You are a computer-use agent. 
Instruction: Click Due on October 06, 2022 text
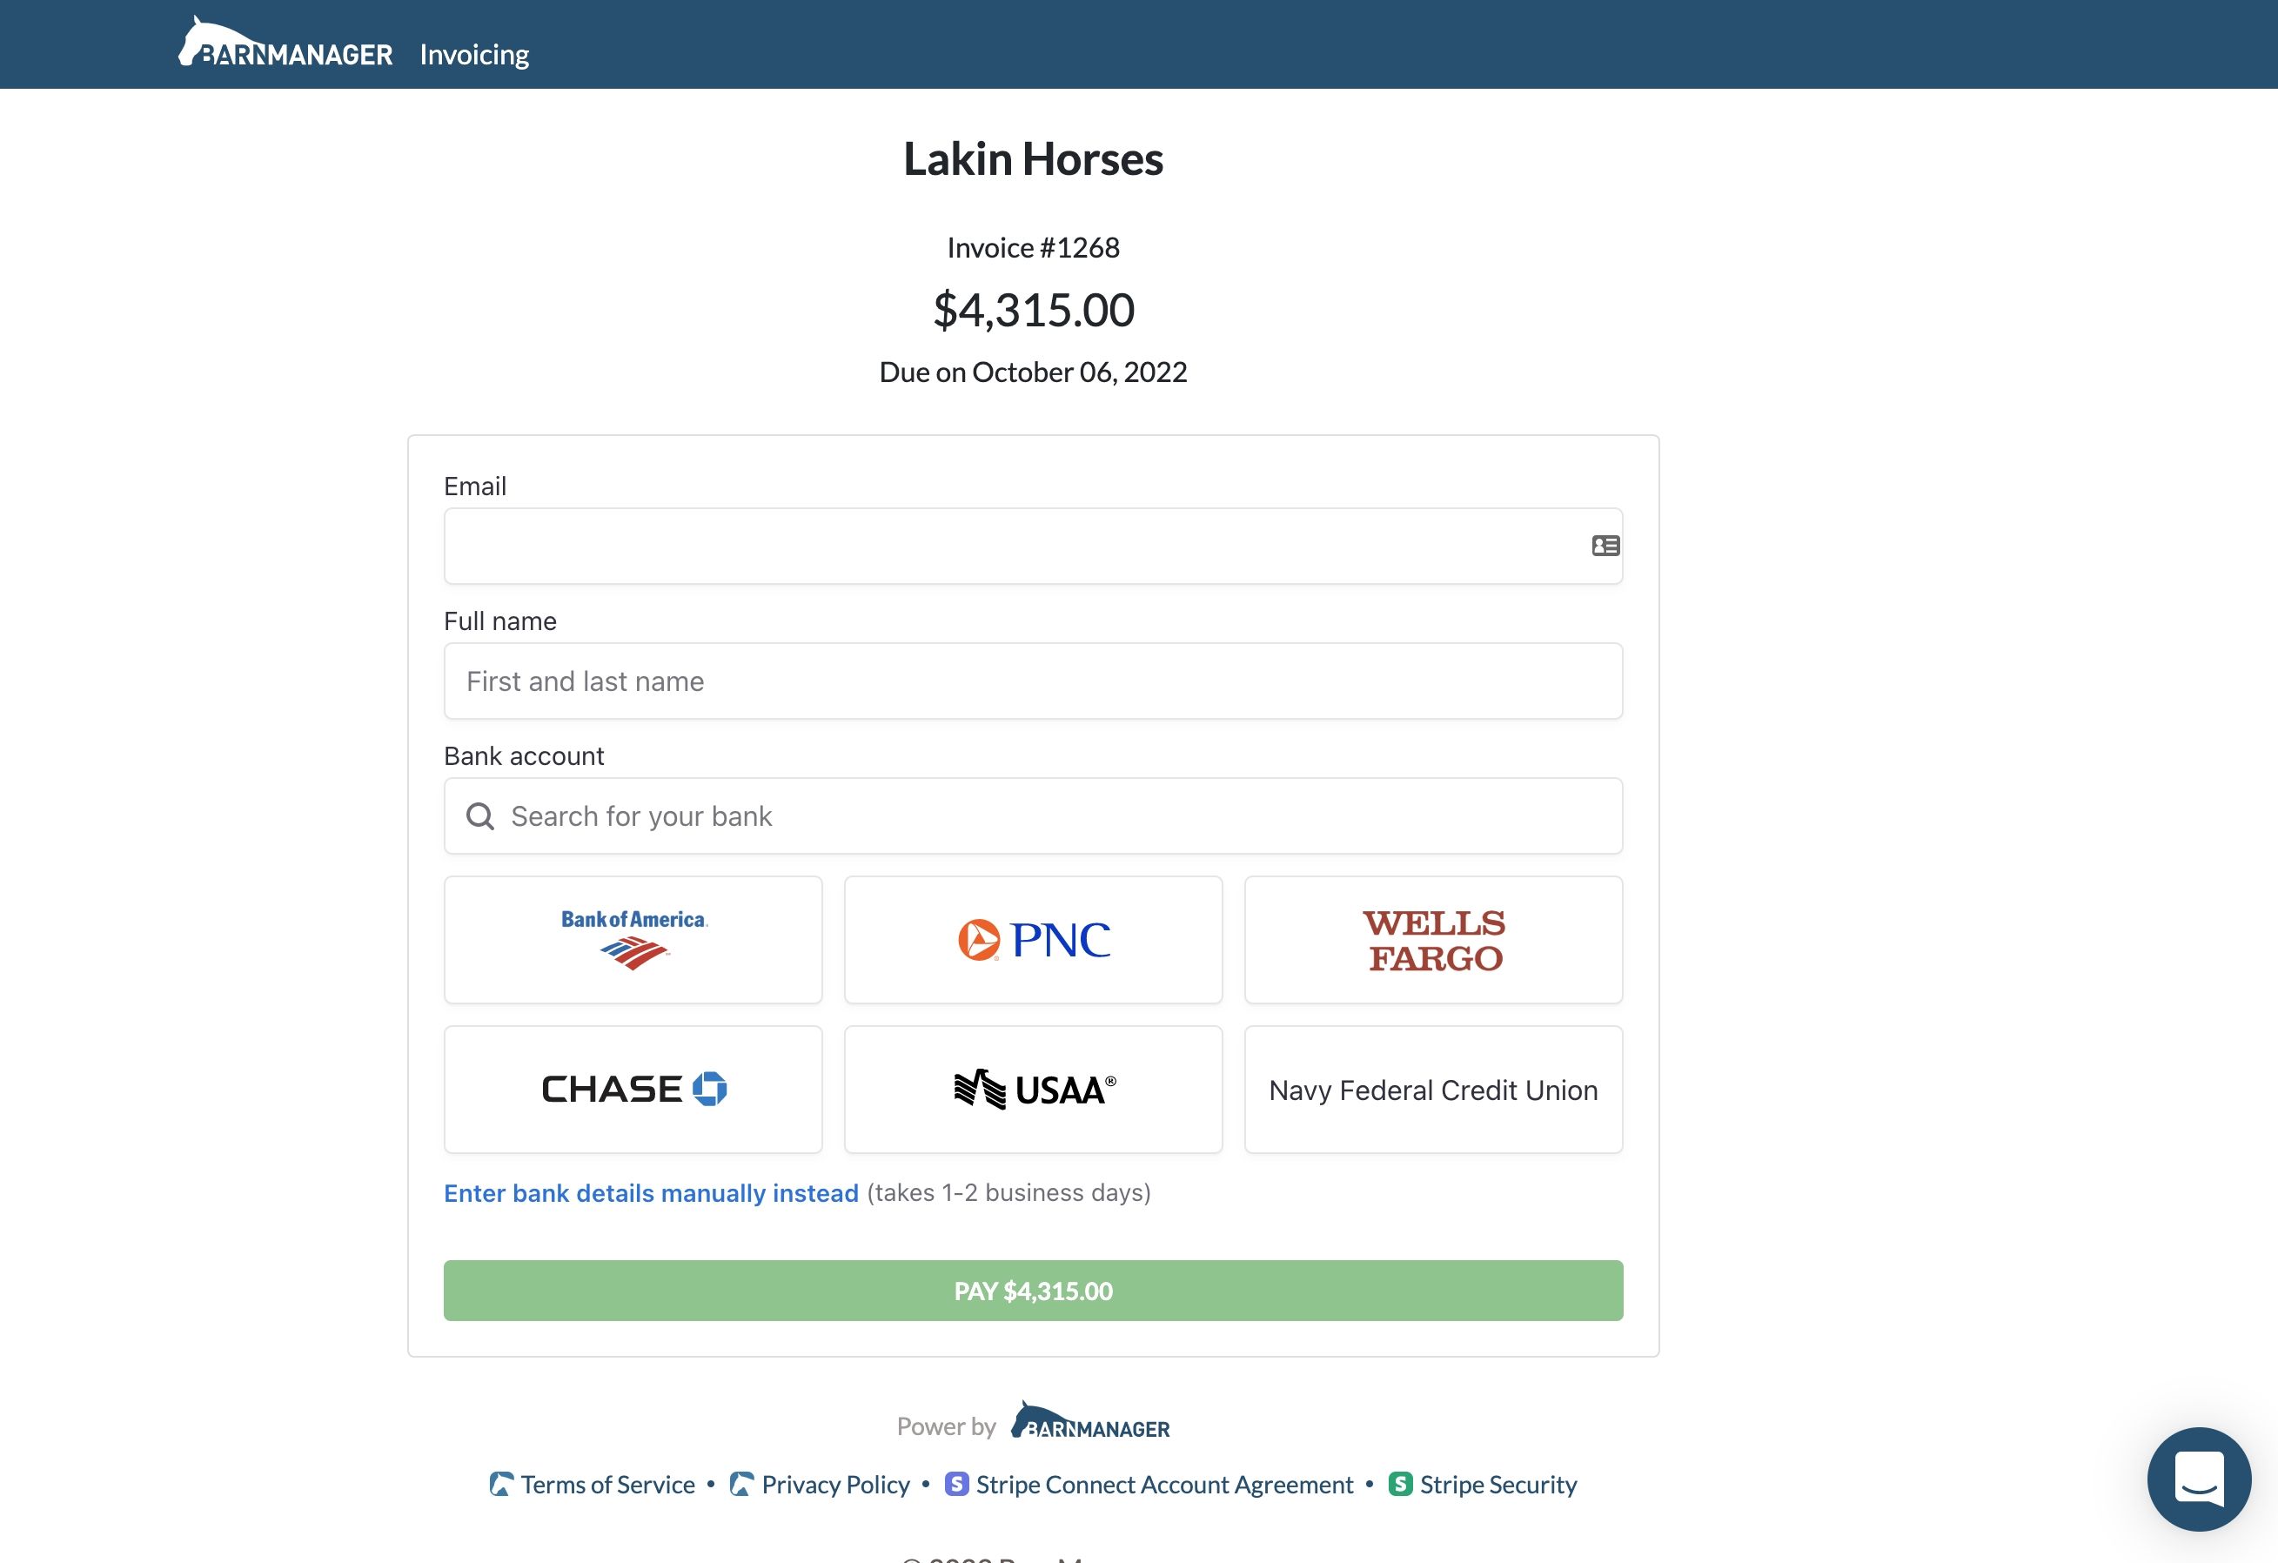pos(1033,372)
